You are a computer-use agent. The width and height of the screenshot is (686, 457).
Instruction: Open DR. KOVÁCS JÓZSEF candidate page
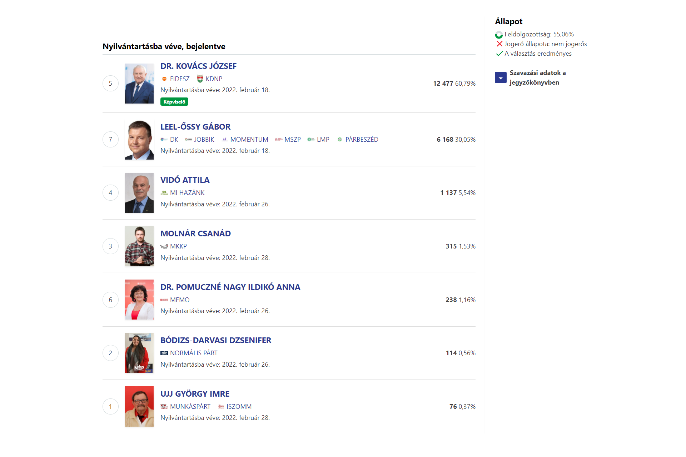point(198,66)
